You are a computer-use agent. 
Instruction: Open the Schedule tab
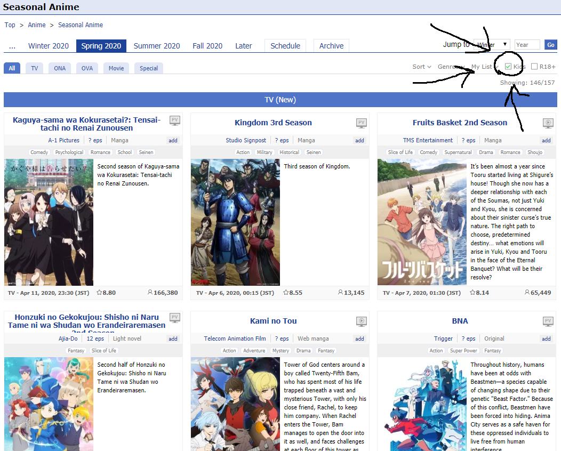pos(285,46)
